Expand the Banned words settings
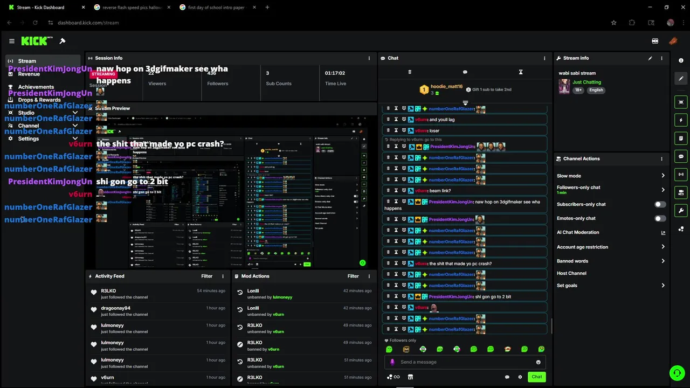This screenshot has height=388, width=690. coord(663,261)
